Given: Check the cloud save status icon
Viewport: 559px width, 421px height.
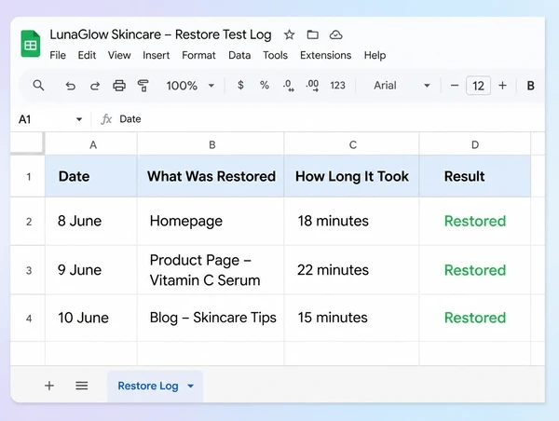Looking at the screenshot, I should point(335,34).
